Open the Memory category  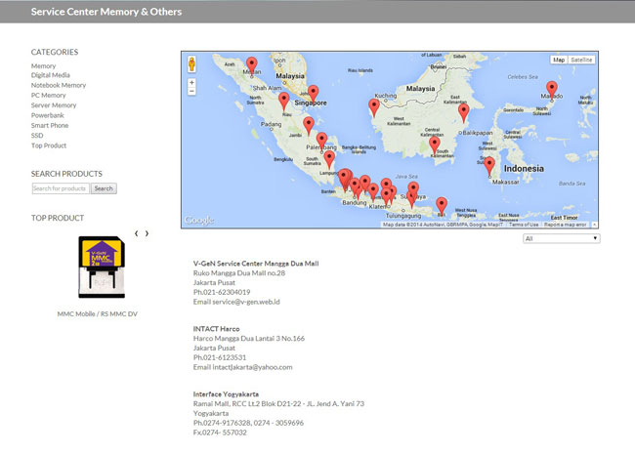coord(43,66)
